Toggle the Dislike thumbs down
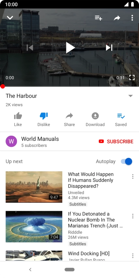The width and height of the screenshot is (139, 278). [44, 119]
